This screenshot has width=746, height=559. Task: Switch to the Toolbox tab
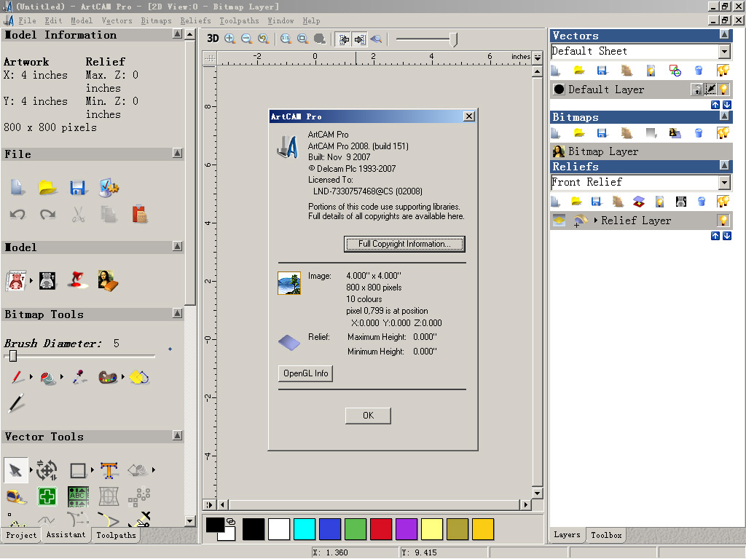point(606,535)
